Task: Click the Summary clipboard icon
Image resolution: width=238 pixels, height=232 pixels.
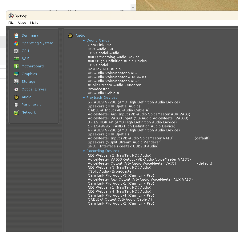Action: [x=16, y=35]
